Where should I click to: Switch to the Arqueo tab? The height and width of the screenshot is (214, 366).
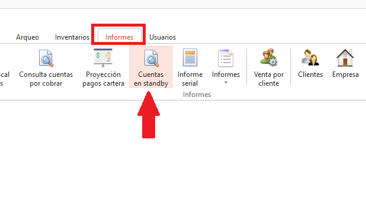pos(28,37)
